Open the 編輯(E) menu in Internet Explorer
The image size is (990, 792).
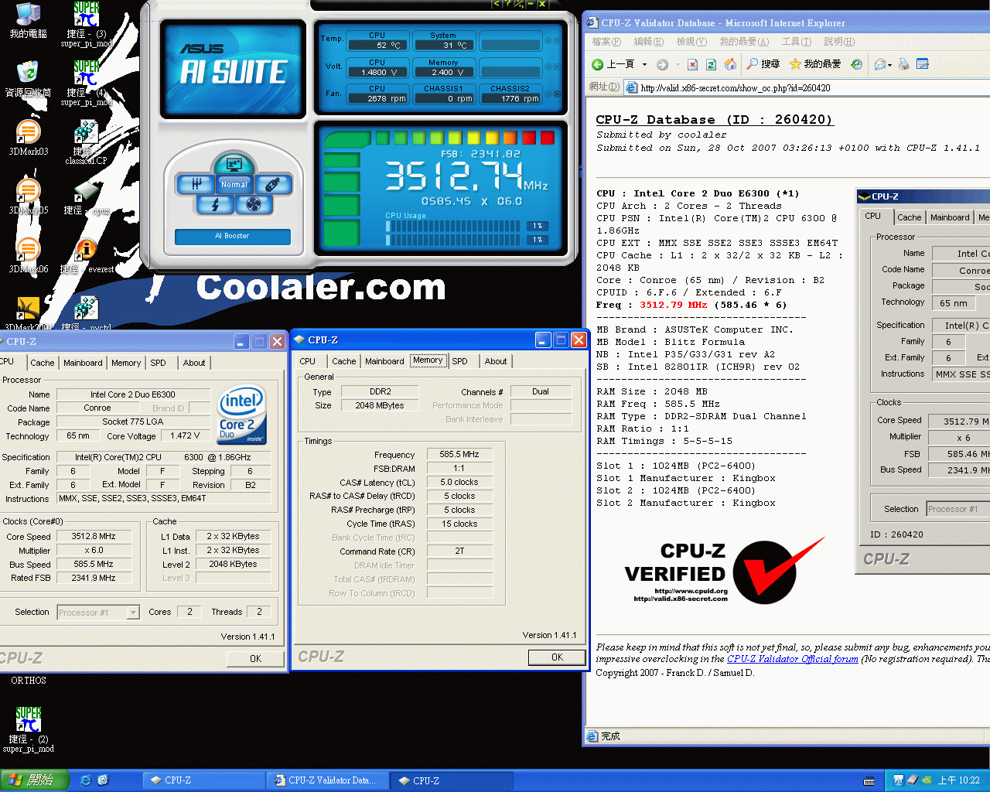648,42
